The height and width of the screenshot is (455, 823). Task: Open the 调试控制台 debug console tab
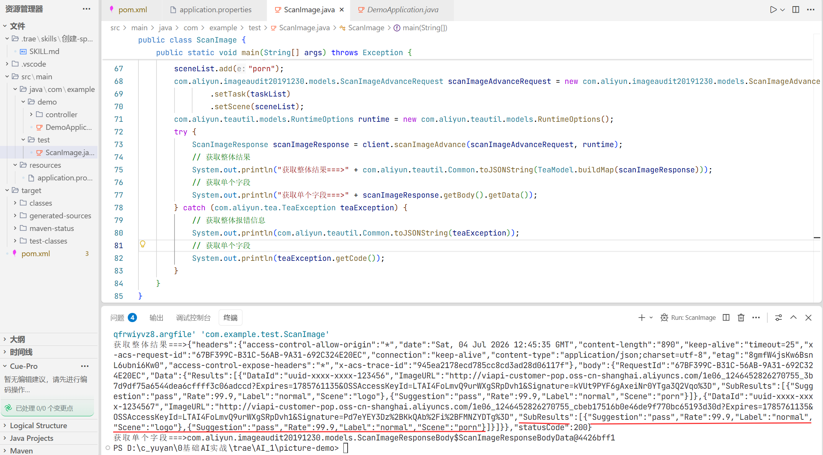click(x=193, y=318)
